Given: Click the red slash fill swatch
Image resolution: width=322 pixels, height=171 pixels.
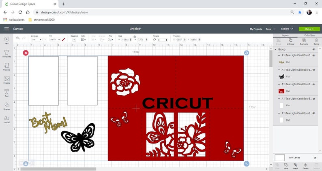Looking at the screenshot, I should point(63,40).
